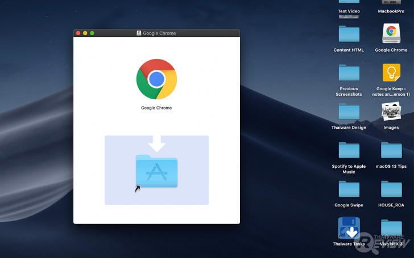Select the Images photo stack on desktop

tap(391, 111)
